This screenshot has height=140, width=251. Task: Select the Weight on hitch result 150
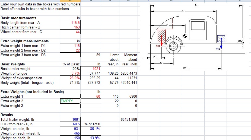pyautogui.click(x=70, y=138)
